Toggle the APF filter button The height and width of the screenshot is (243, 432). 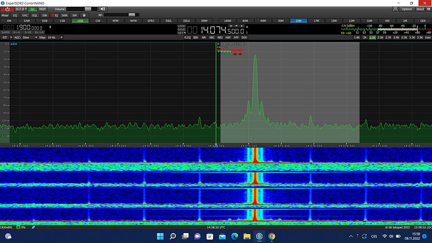coord(236,38)
